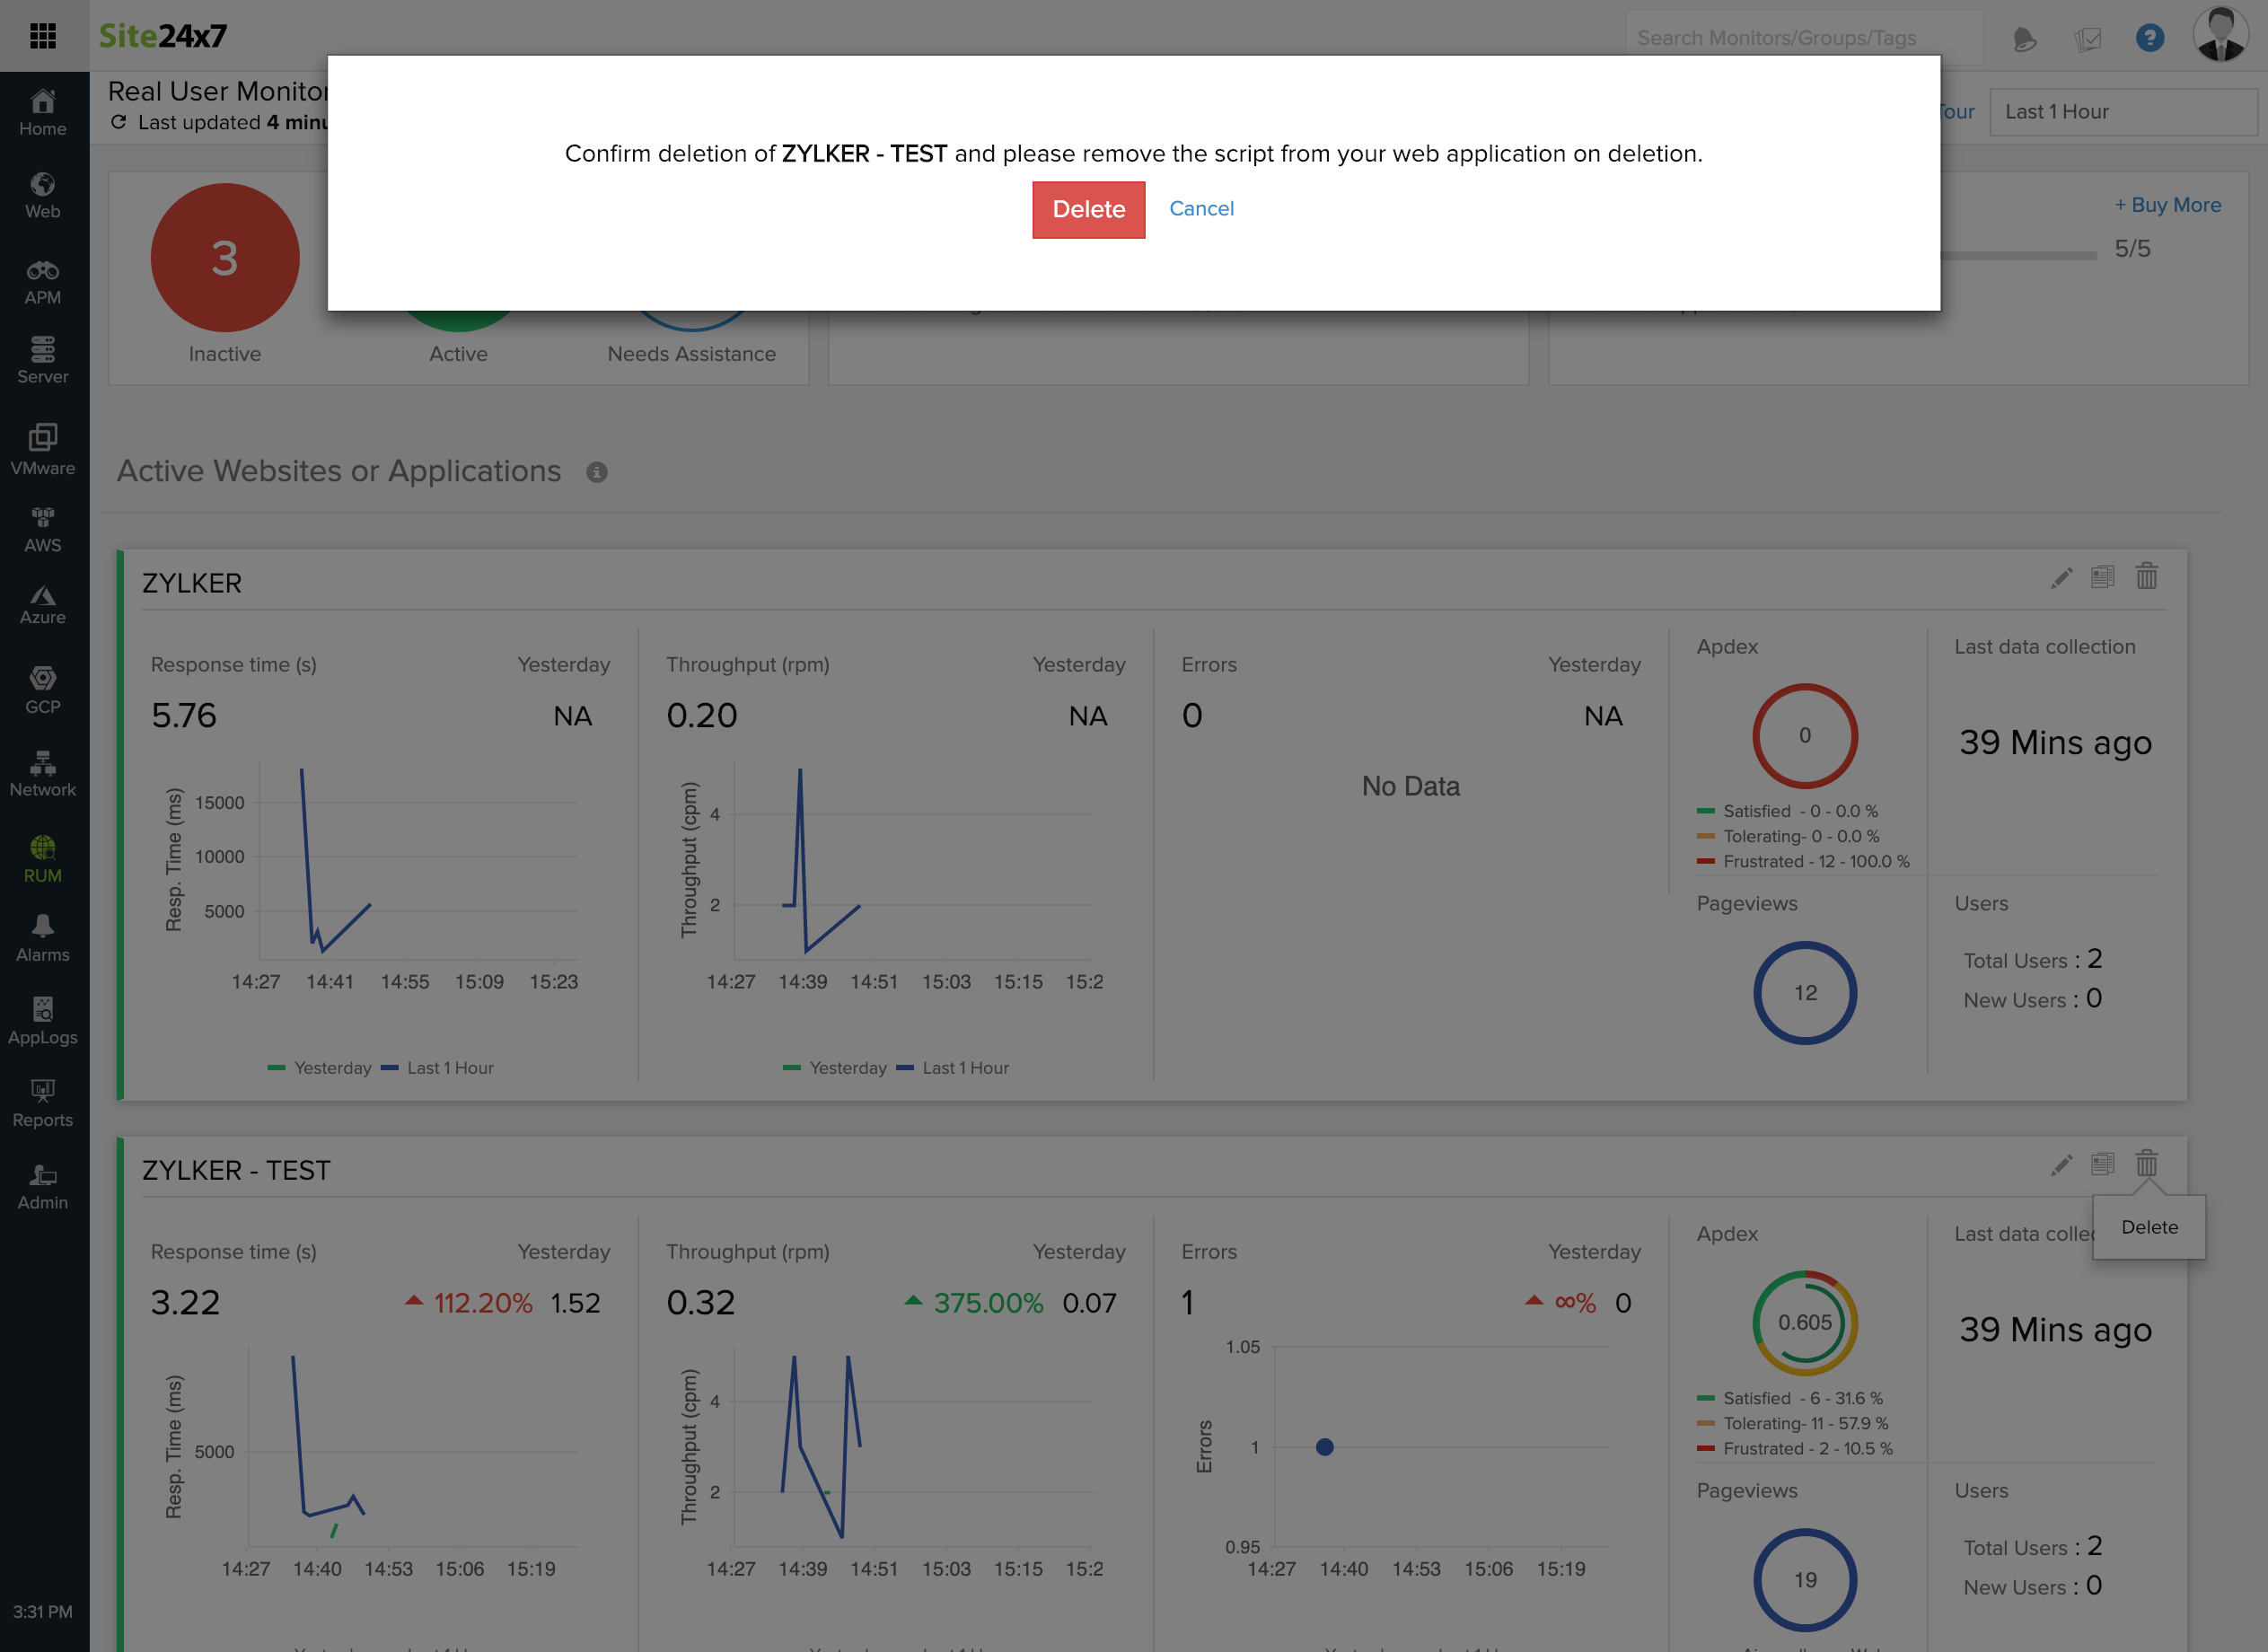
Task: Click the trash icon for ZYLKER
Action: 2147,578
